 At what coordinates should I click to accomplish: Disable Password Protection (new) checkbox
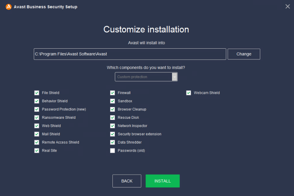(x=37, y=109)
